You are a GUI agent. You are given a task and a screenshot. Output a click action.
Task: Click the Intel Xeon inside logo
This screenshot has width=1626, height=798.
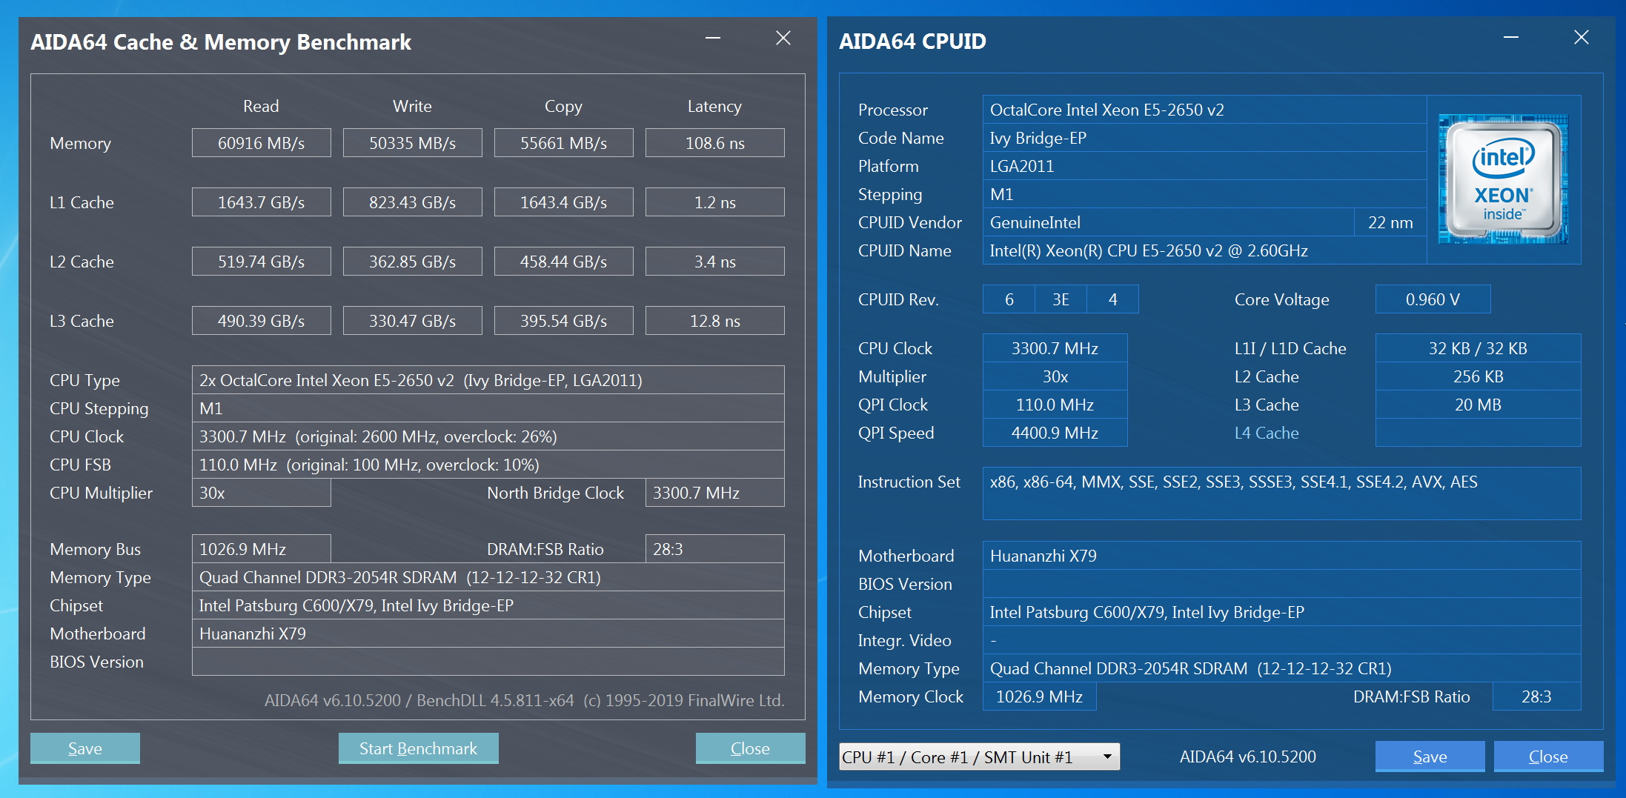click(x=1503, y=179)
